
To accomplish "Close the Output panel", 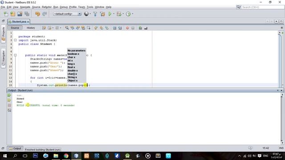I will (x=278, y=90).
